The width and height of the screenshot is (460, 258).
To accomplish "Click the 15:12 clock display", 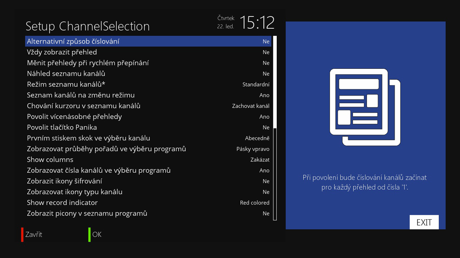I will pos(257,23).
